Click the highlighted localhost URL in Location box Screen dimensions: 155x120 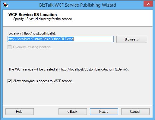[x=41, y=39]
